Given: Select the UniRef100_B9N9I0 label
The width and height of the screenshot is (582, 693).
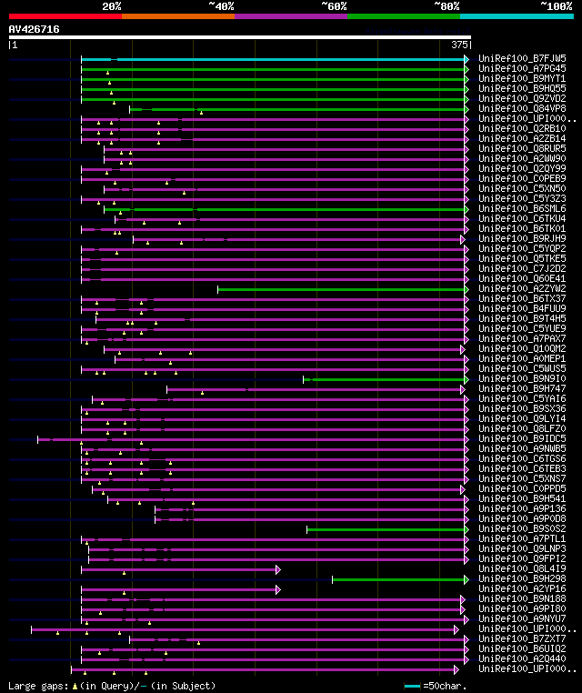Looking at the screenshot, I should 522,378.
